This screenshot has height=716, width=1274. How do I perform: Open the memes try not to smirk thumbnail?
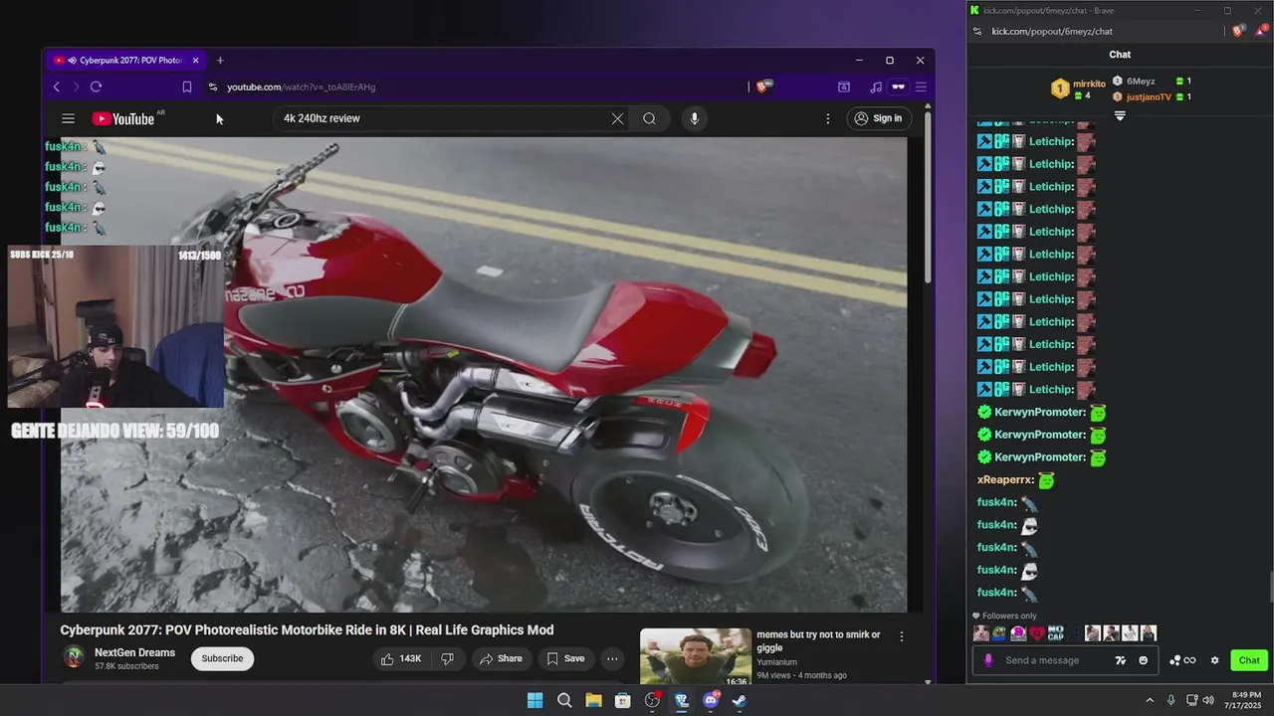[x=696, y=656]
